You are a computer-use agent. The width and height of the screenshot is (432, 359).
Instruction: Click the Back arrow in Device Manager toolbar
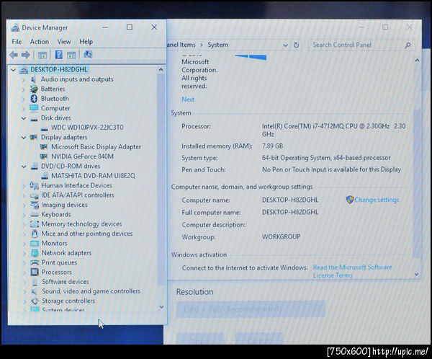[x=14, y=55]
